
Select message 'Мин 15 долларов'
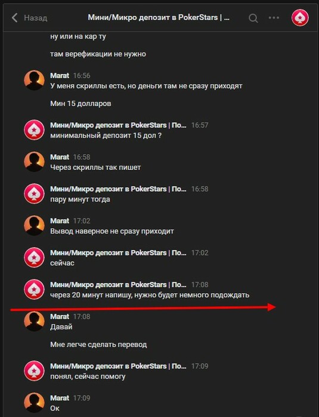click(80, 104)
